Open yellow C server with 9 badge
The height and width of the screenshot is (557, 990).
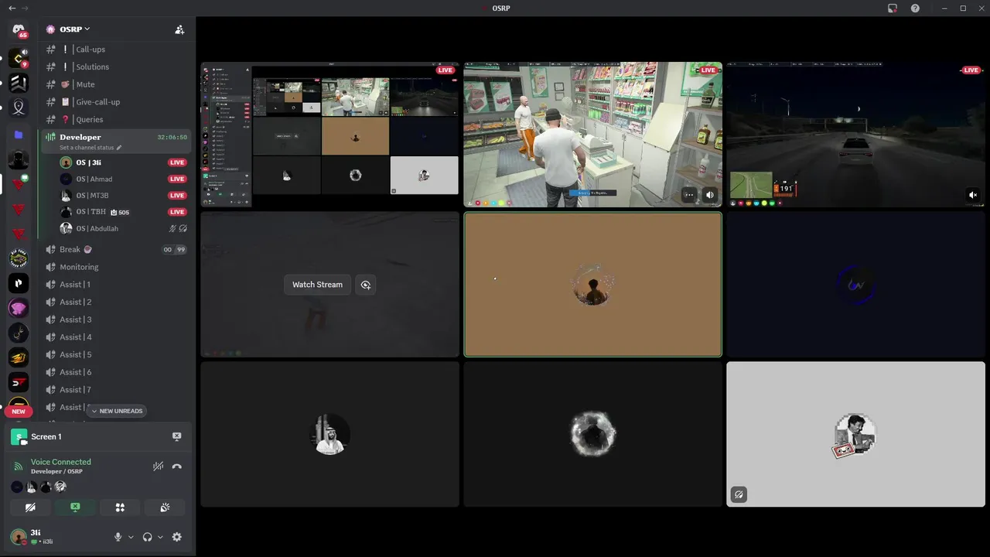click(x=19, y=58)
